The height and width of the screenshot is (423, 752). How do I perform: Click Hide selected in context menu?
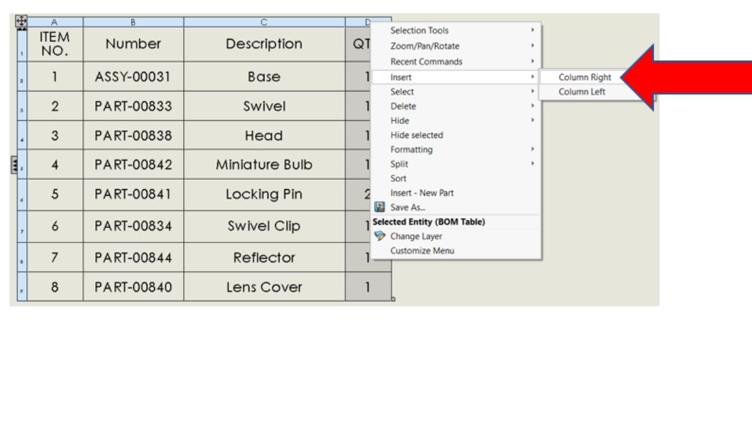pos(416,135)
